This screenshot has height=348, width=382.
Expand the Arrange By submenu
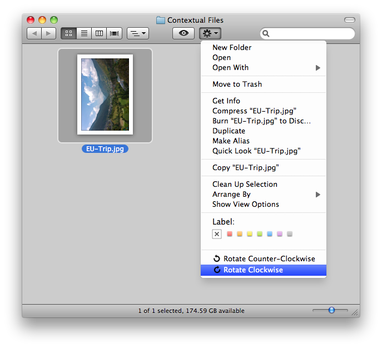(x=264, y=195)
